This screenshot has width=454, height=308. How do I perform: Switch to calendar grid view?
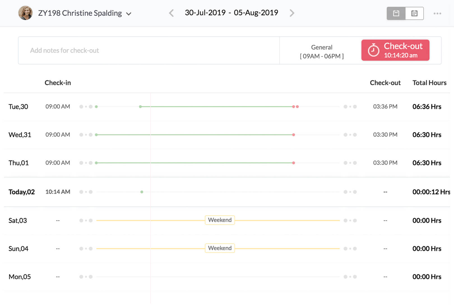[414, 13]
